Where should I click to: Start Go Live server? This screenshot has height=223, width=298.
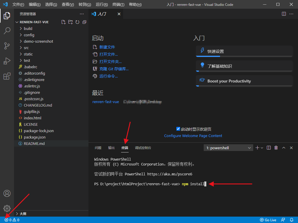268,220
